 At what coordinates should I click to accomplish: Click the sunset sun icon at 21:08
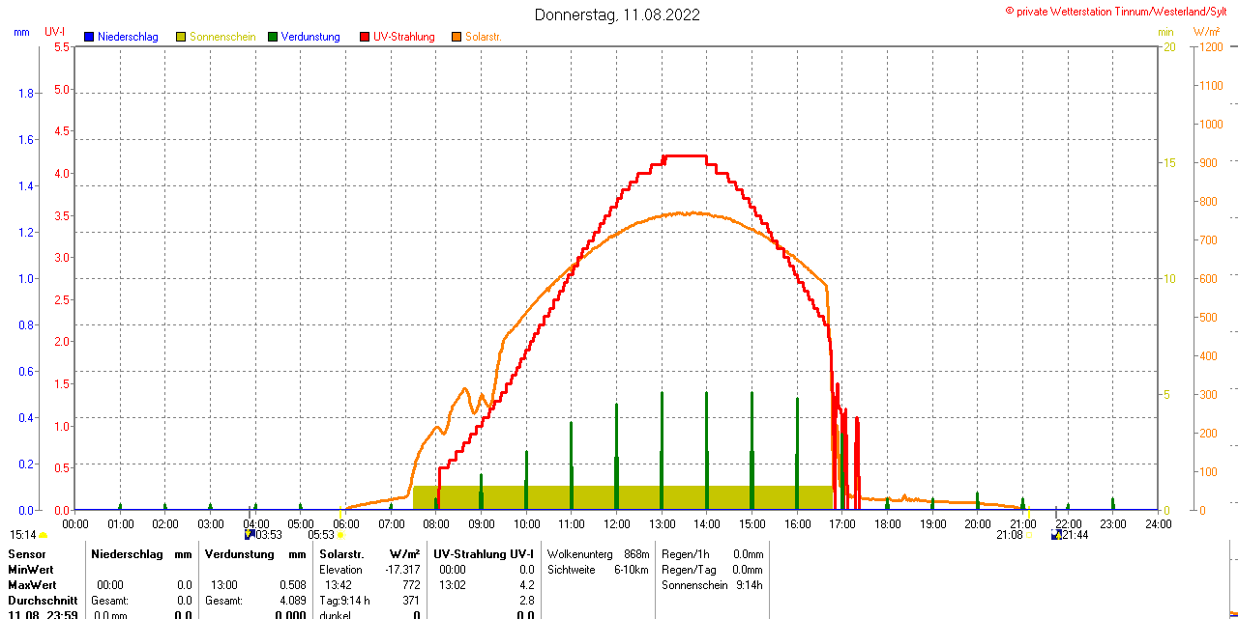[1029, 535]
